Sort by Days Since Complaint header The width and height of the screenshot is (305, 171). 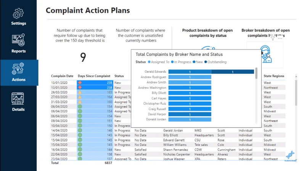(94, 76)
